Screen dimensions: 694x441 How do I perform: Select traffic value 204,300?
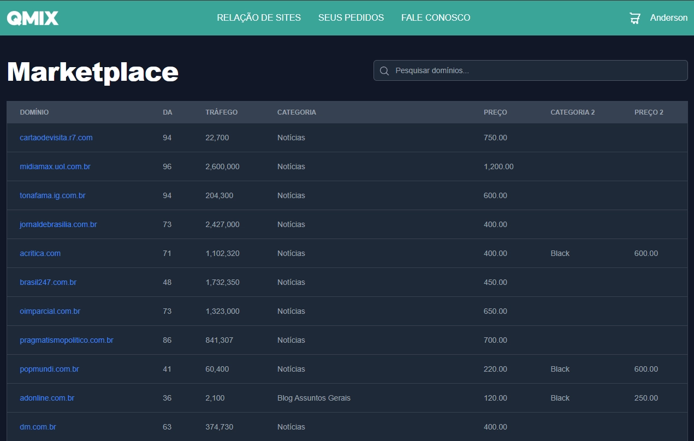(x=220, y=195)
